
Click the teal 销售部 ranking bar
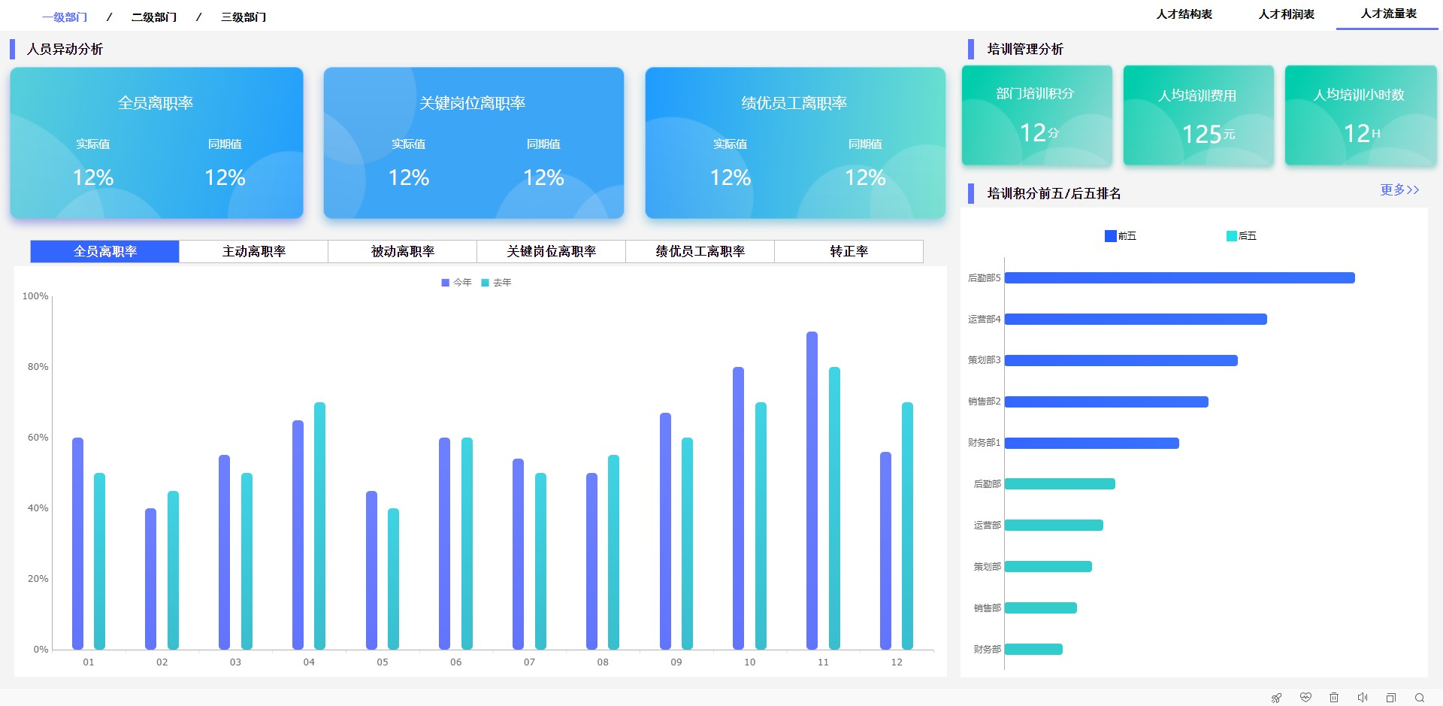(x=1041, y=608)
